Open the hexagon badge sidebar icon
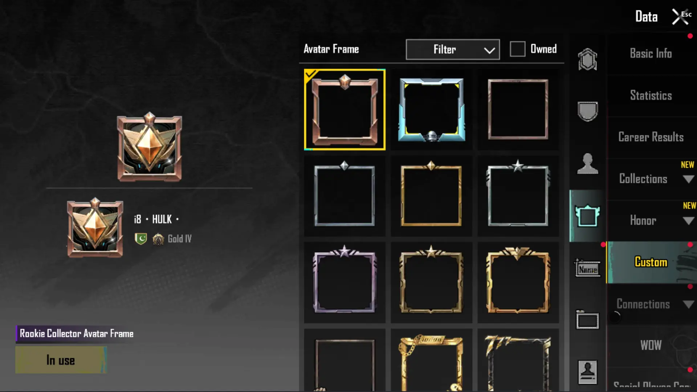 587,59
